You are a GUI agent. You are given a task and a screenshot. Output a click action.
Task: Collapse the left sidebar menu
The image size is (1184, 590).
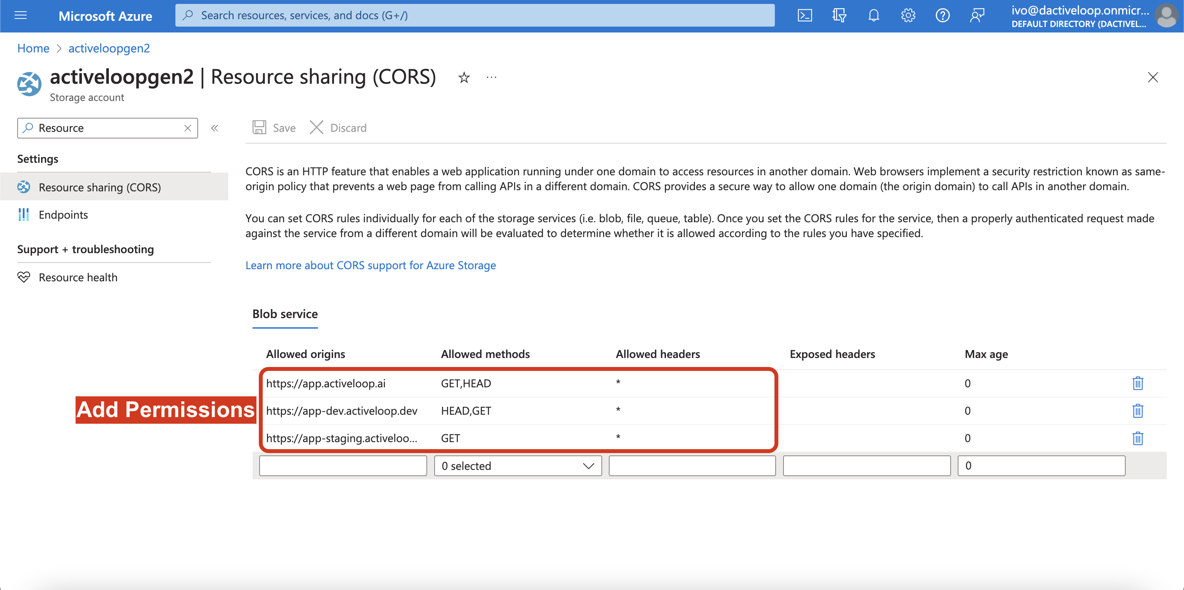coord(215,128)
